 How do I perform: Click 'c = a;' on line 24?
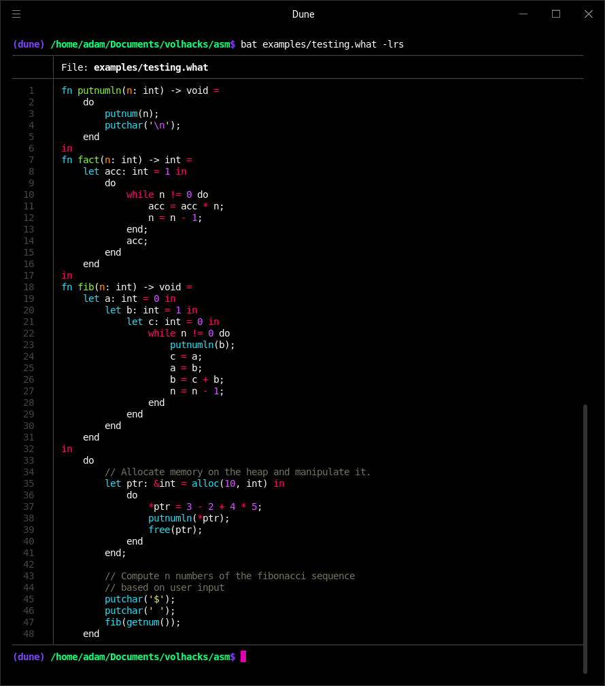[x=186, y=356]
